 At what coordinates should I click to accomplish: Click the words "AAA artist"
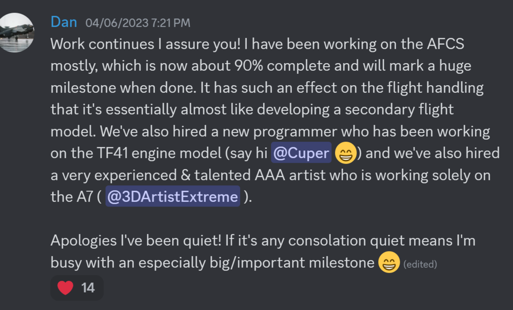click(x=278, y=175)
